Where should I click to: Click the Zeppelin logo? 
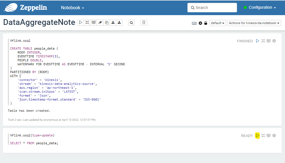click(26, 8)
